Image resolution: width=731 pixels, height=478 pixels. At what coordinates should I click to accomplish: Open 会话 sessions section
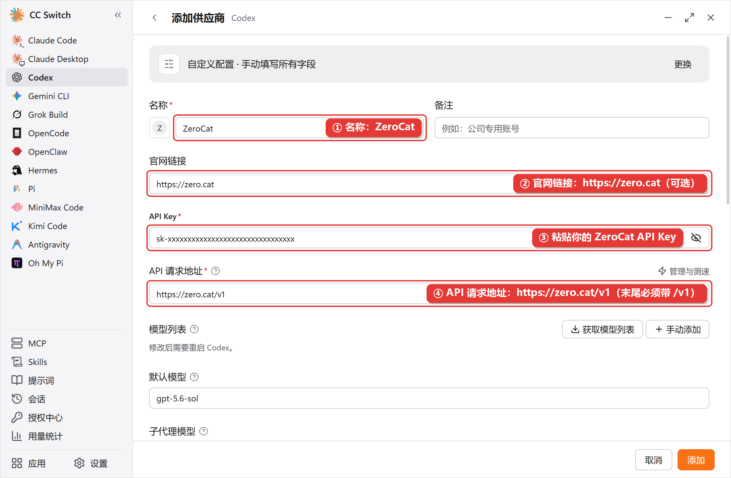coord(67,399)
